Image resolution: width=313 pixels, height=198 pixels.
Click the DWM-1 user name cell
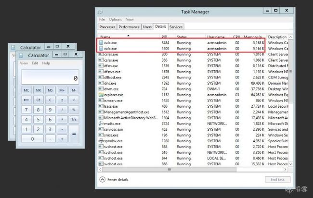pos(213,89)
